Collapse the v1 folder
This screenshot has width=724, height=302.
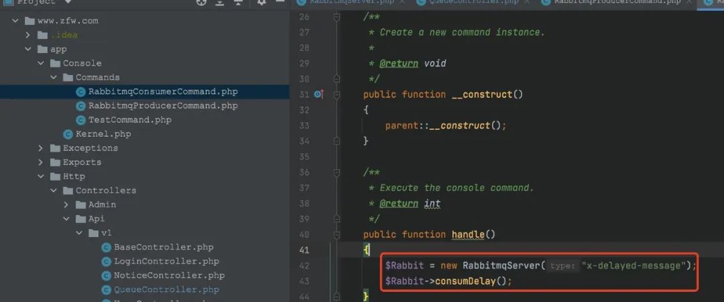[79, 233]
